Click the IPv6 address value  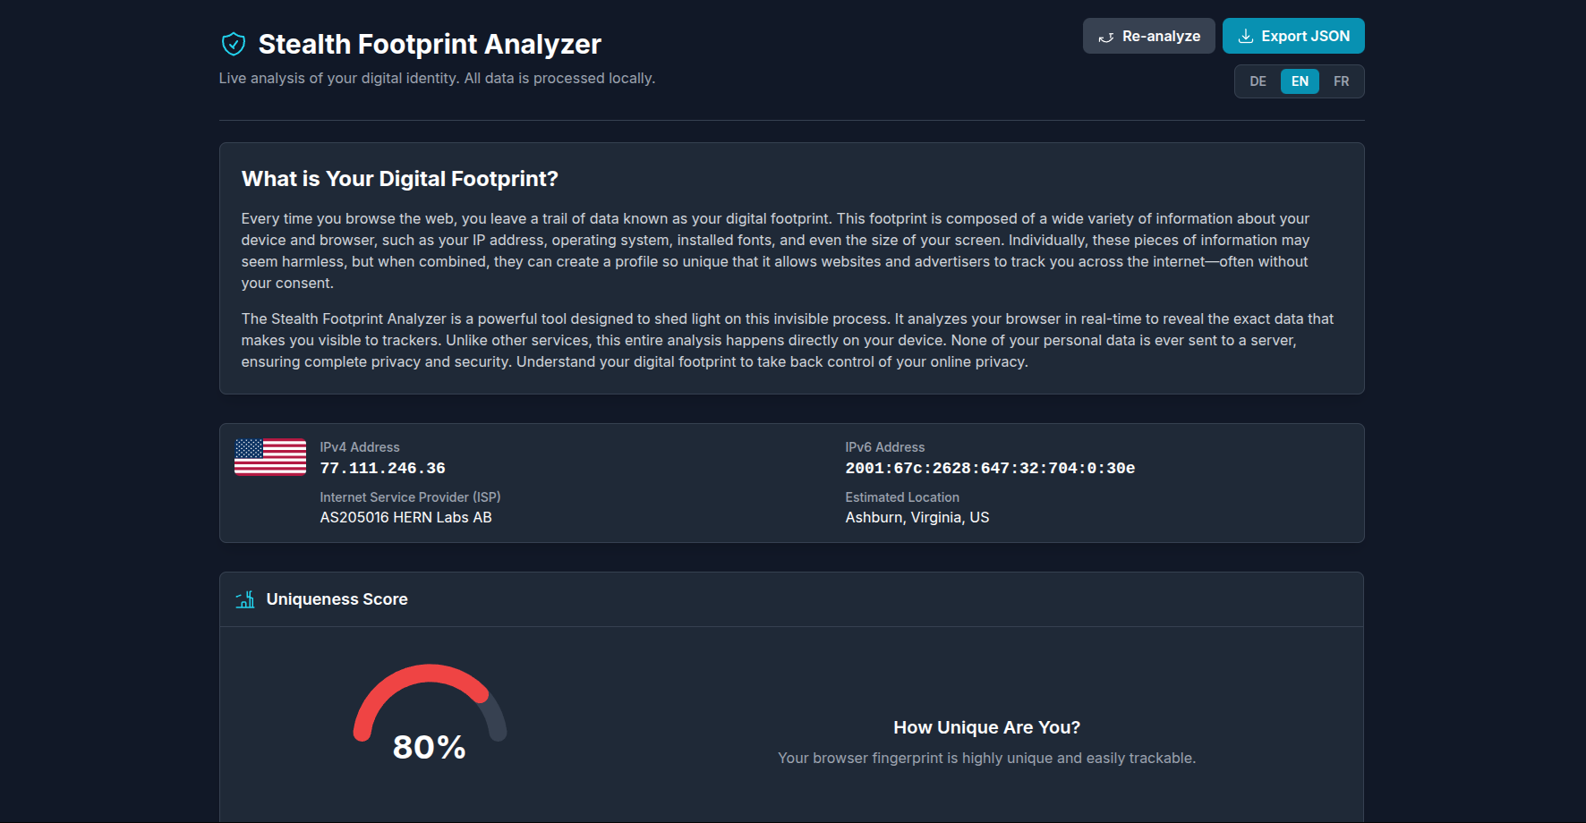[990, 468]
